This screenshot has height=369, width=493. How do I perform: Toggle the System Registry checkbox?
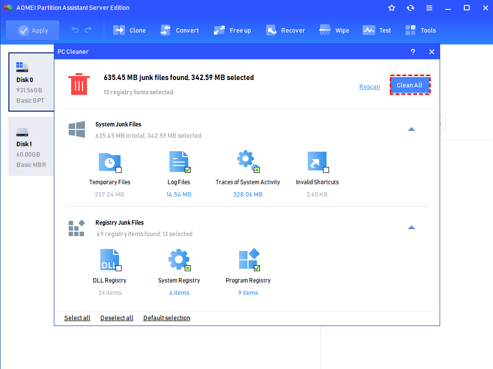pos(188,268)
